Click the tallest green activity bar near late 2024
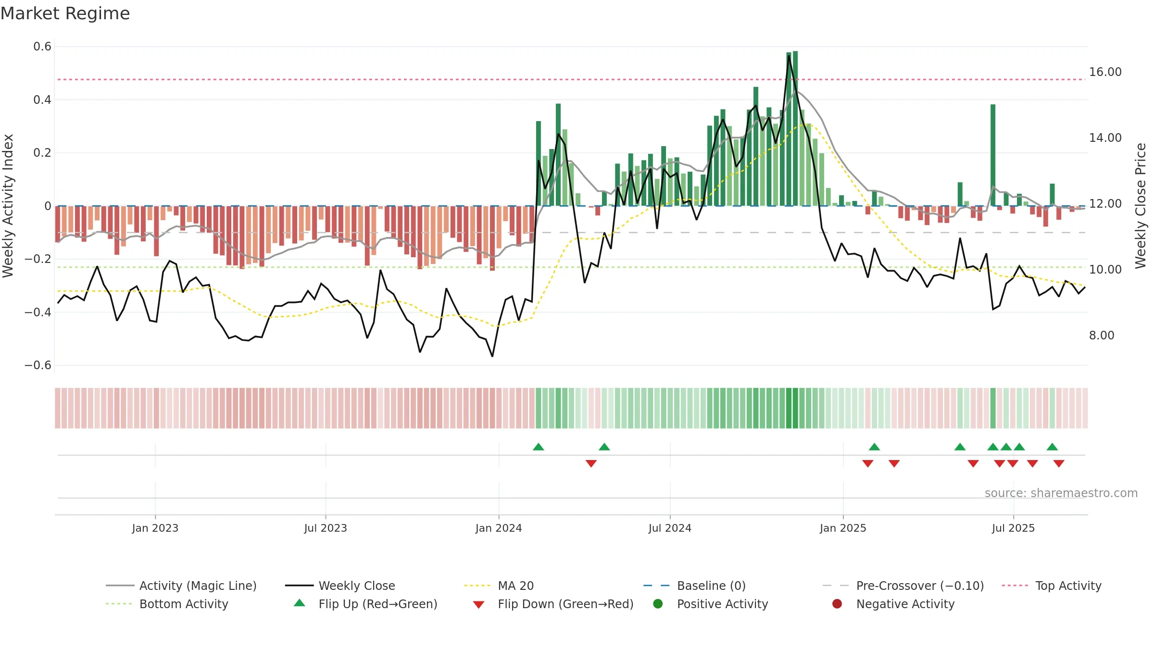 click(795, 128)
